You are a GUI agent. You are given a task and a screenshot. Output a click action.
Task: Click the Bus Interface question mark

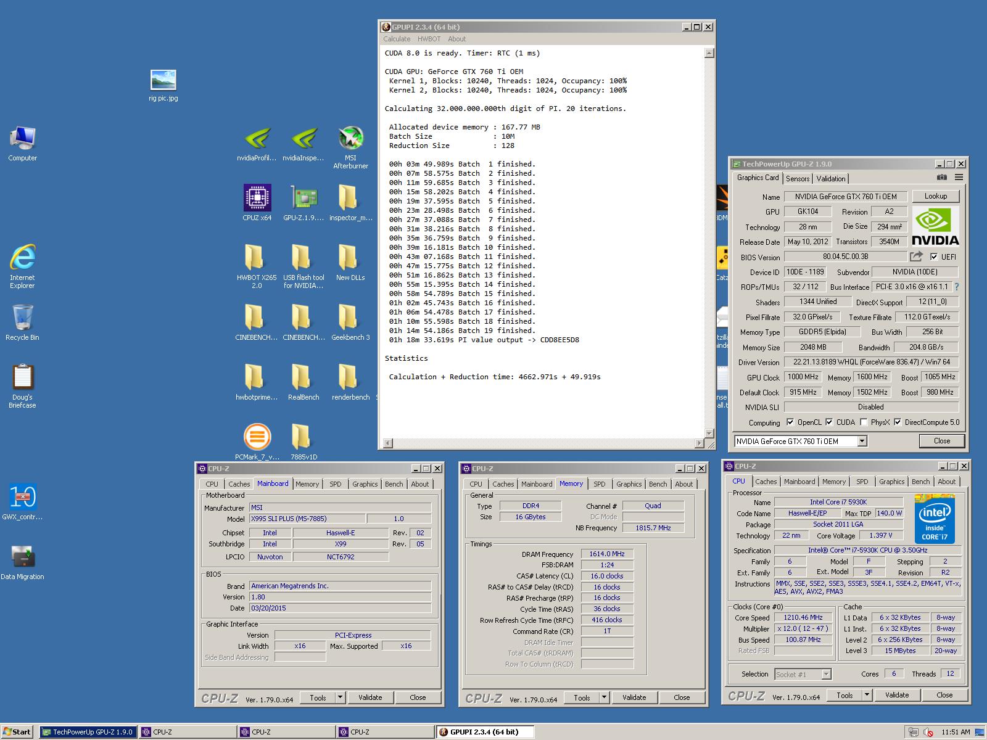pos(957,287)
